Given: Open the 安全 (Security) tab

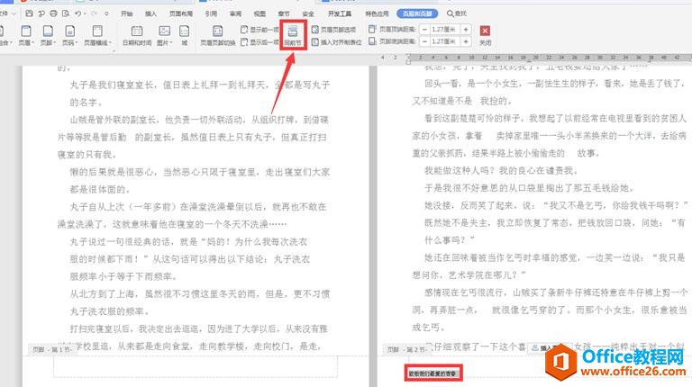Looking at the screenshot, I should (x=308, y=13).
